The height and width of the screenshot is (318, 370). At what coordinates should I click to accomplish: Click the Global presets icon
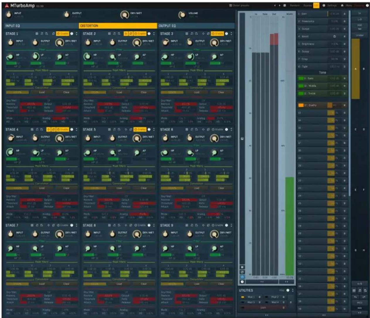coord(230,6)
